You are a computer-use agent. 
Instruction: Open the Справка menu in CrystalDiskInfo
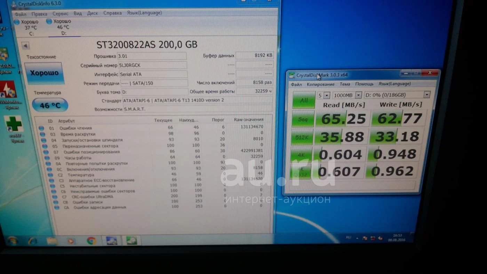(x=113, y=13)
